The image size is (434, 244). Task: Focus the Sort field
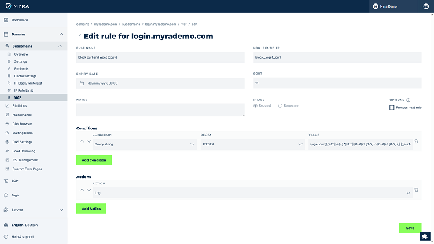[337, 83]
